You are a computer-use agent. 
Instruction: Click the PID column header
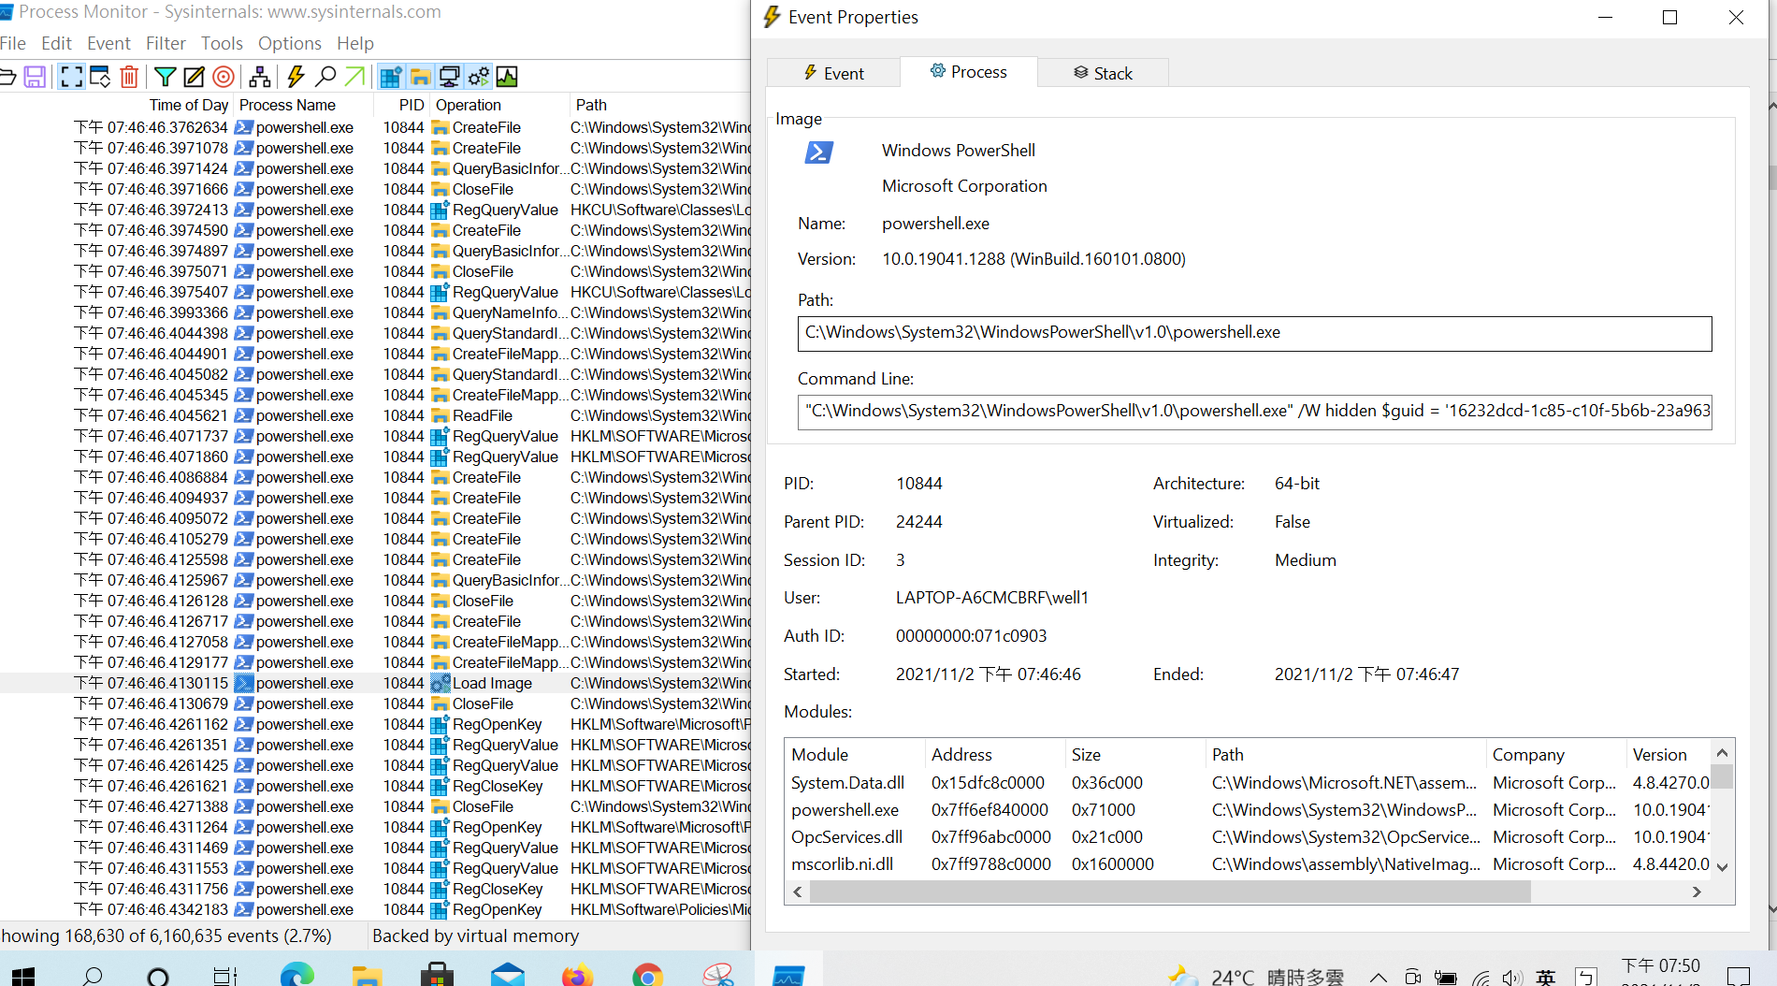pos(412,105)
